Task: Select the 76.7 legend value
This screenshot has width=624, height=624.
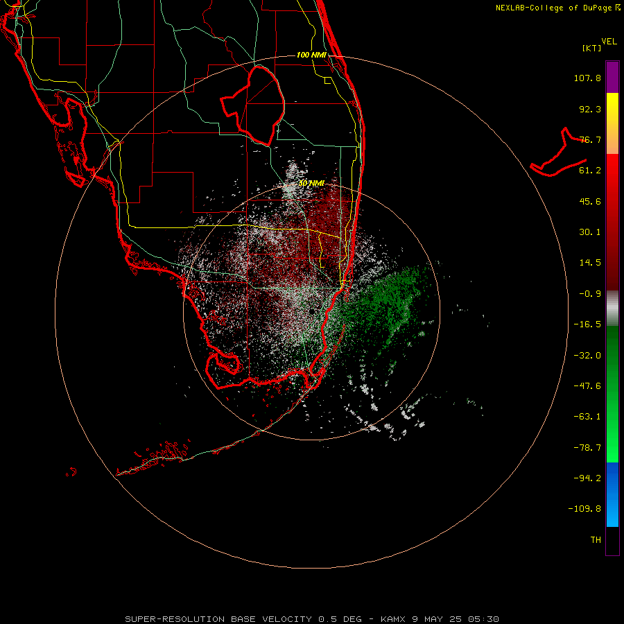Action: click(590, 139)
